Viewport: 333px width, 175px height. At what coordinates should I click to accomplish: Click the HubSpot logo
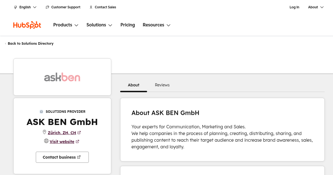coord(27,25)
